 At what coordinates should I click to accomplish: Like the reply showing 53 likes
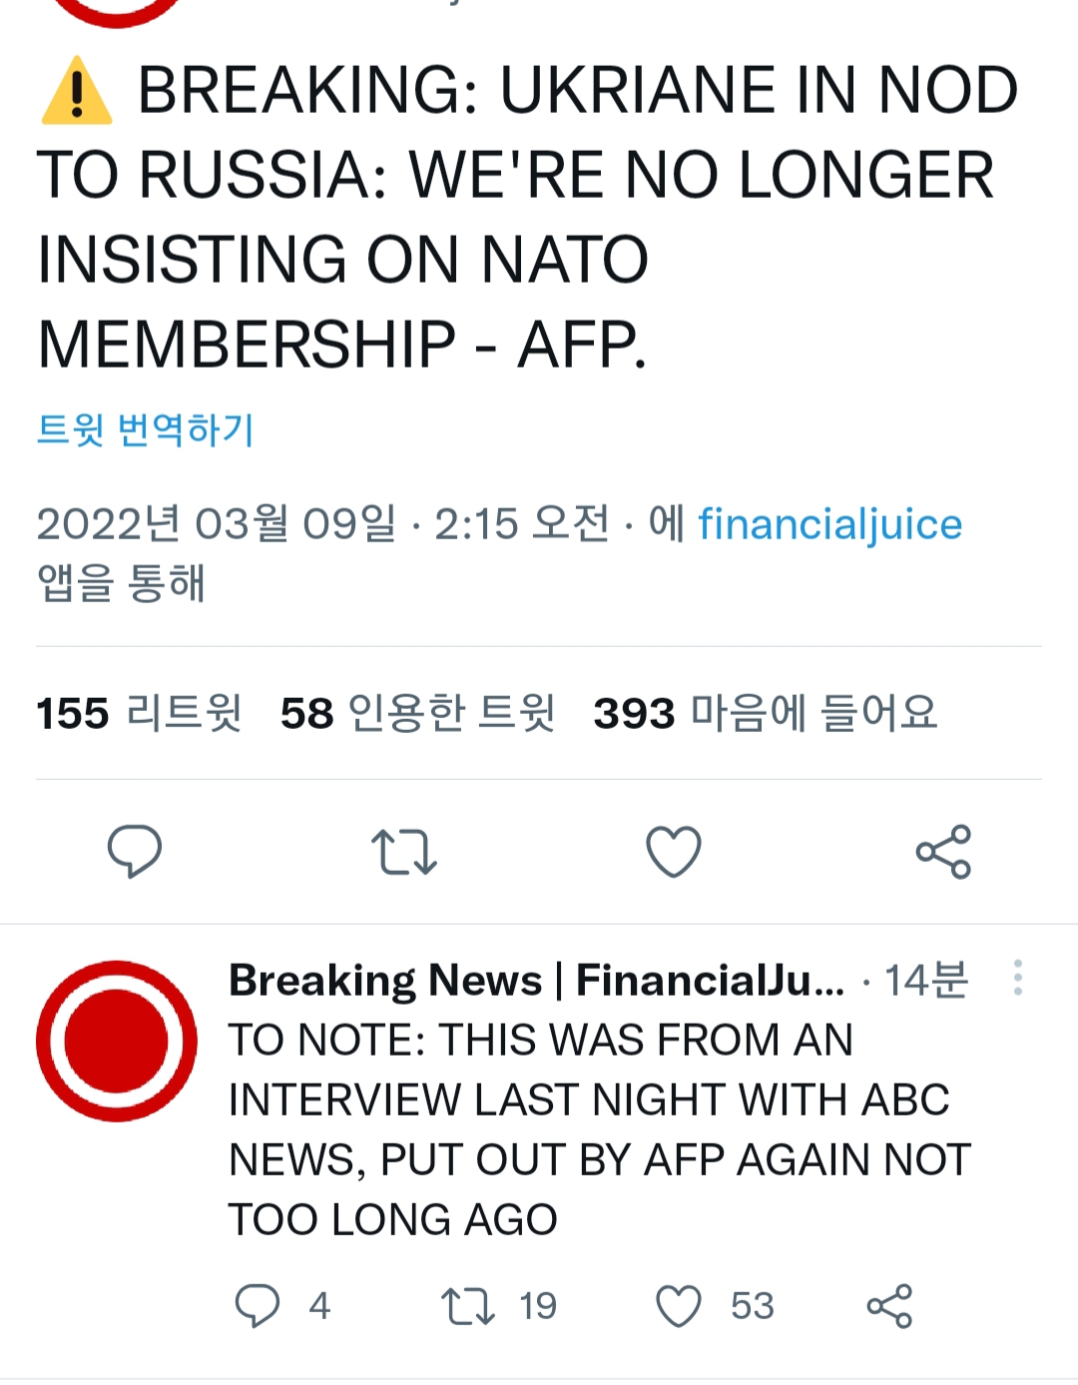click(679, 1305)
